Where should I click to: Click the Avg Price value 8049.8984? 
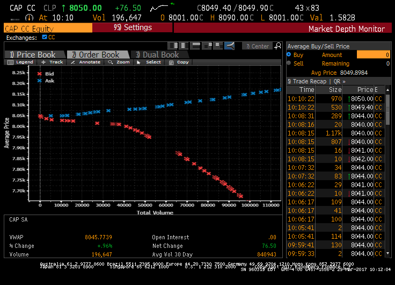(354, 73)
